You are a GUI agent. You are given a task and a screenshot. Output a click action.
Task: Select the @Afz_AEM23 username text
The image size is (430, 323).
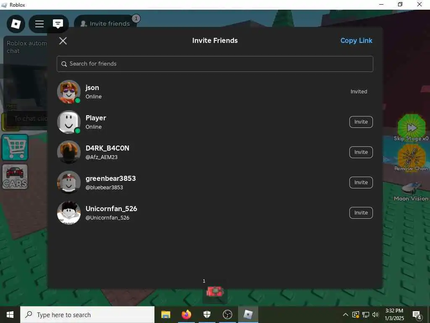point(102,157)
